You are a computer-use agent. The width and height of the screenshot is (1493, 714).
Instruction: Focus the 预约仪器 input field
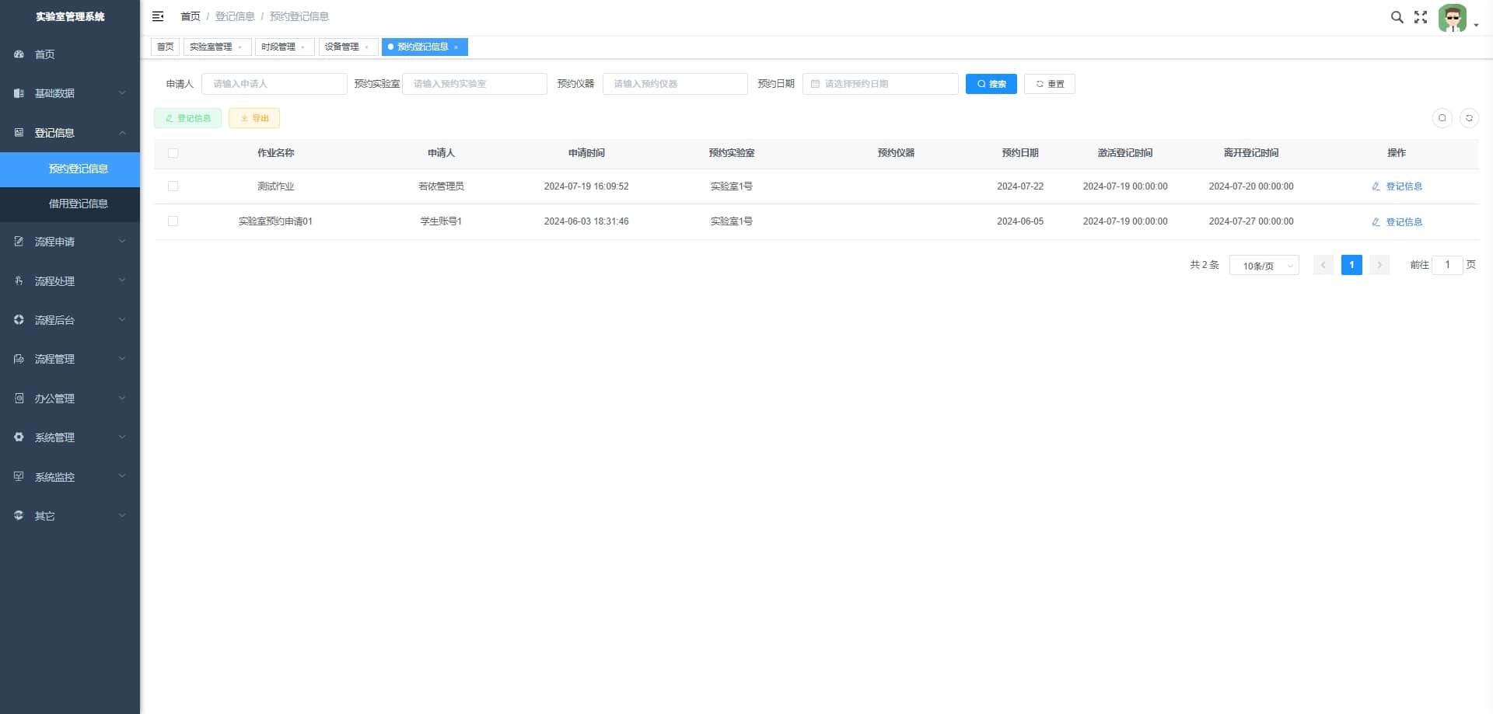click(675, 84)
